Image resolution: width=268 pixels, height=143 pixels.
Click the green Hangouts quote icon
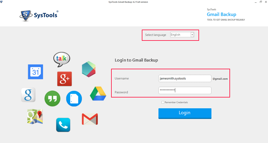tap(52, 99)
